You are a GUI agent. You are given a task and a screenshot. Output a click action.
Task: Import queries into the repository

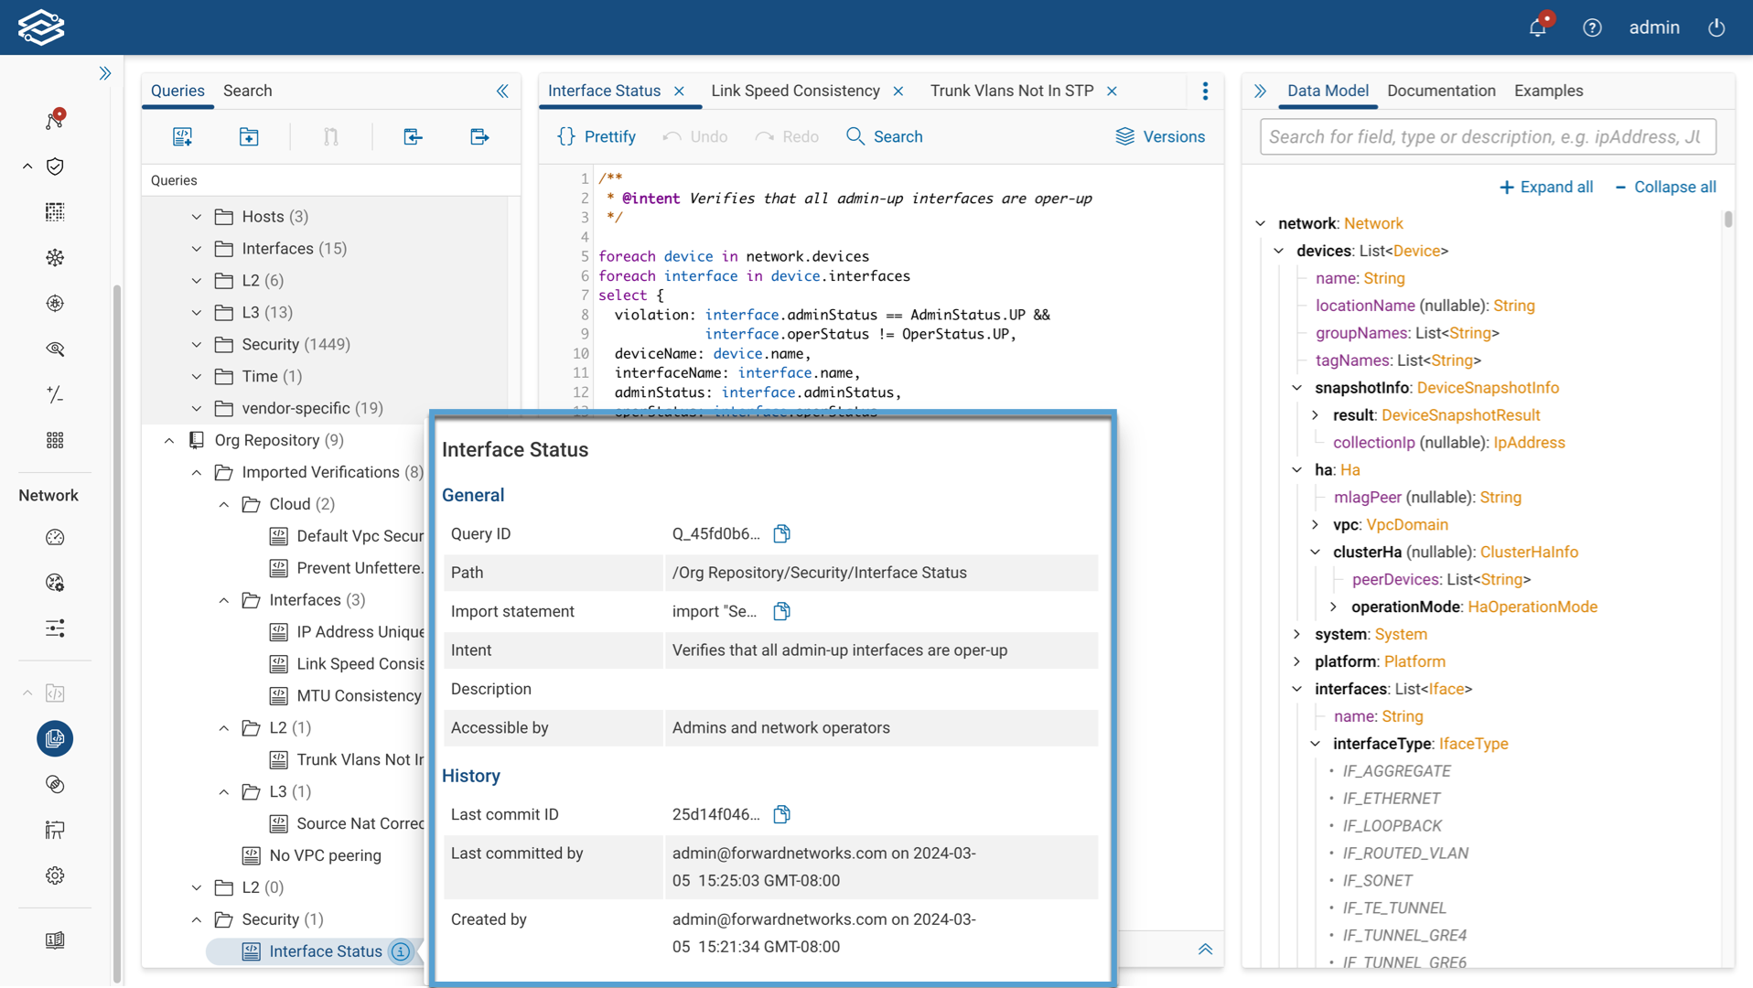412,136
